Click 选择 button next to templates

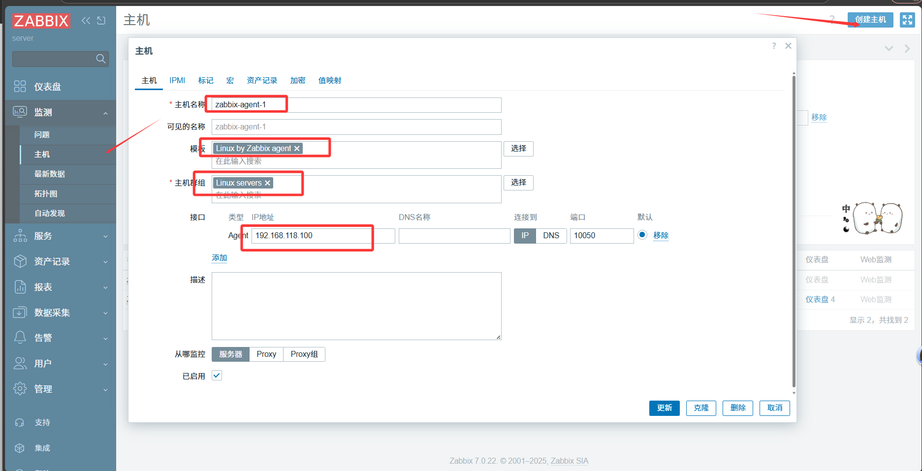(x=518, y=149)
